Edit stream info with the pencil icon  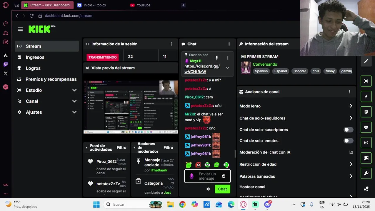366,61
